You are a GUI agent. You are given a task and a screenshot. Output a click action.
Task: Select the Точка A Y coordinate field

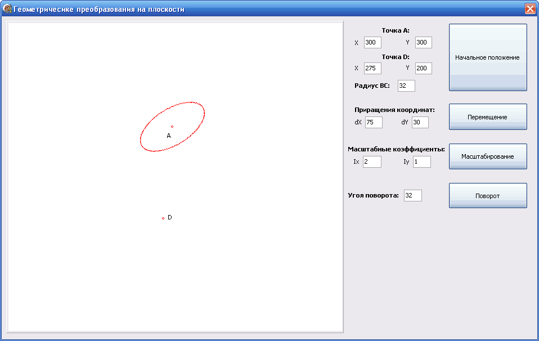point(423,43)
